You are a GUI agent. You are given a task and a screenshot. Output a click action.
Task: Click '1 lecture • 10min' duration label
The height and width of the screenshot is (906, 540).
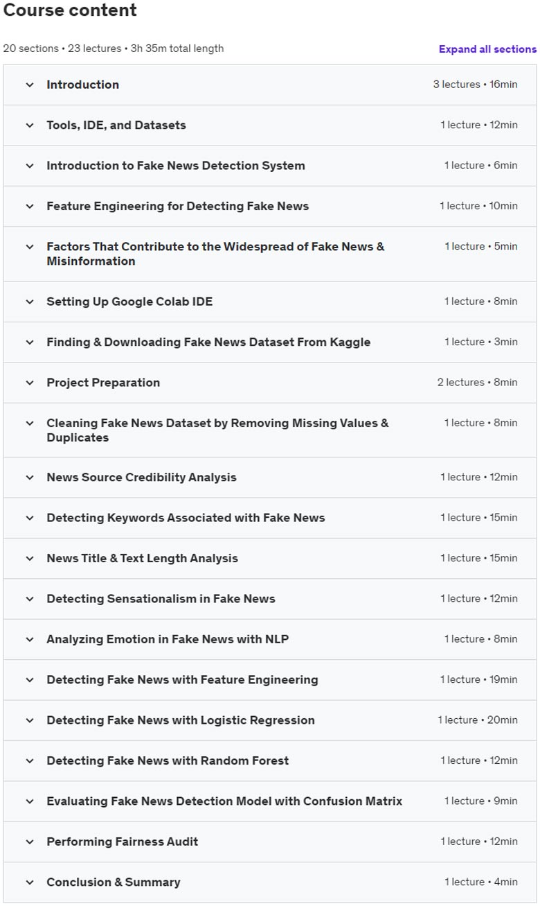(478, 206)
